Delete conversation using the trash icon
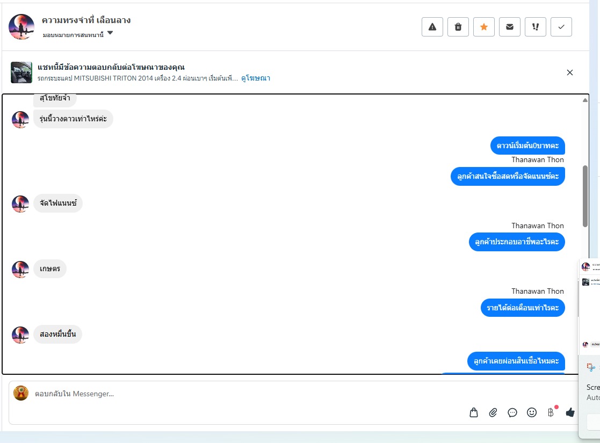Viewport: 600px width, 443px height. [x=458, y=27]
